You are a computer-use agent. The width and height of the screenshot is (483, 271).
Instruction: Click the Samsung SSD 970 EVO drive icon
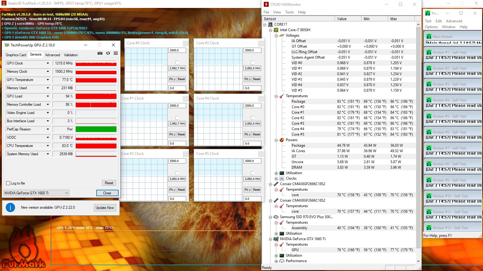pyautogui.click(x=276, y=217)
